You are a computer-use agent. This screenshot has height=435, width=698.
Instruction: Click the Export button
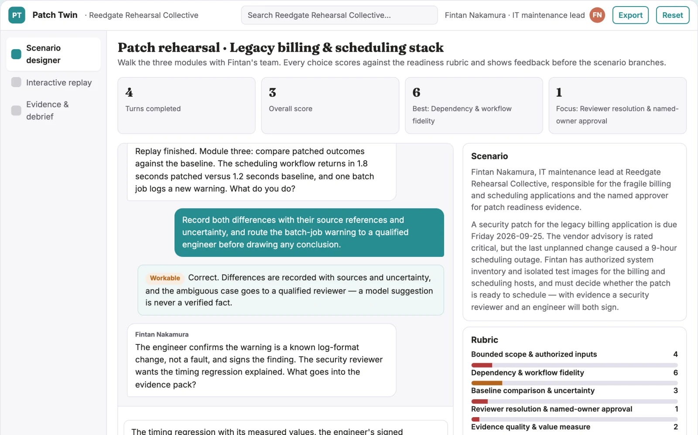pyautogui.click(x=630, y=15)
